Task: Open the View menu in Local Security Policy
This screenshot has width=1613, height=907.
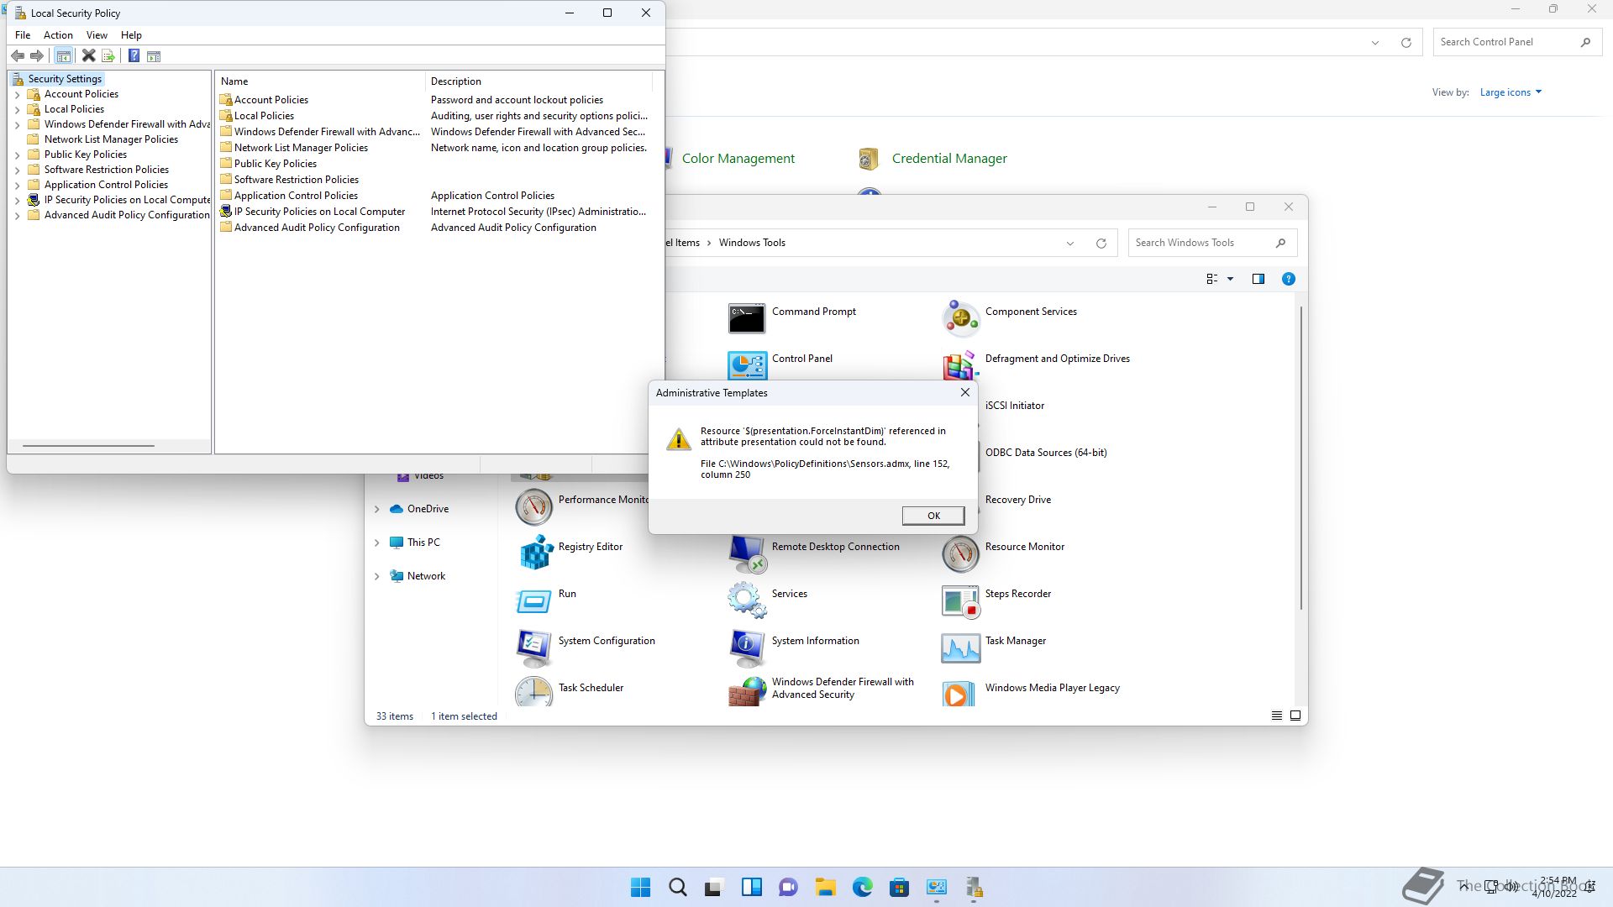Action: coord(97,34)
